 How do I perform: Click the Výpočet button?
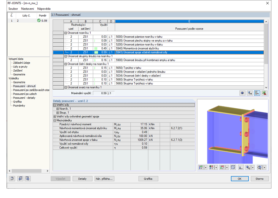tap(60, 179)
